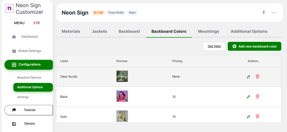287x132 pixels.
Task: Select the Mountings tab
Action: point(209,31)
